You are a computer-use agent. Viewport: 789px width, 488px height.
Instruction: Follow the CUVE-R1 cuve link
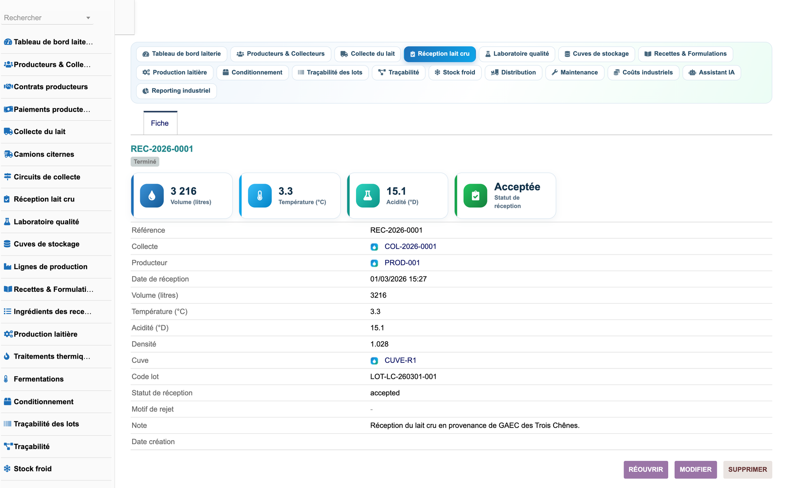click(x=400, y=360)
